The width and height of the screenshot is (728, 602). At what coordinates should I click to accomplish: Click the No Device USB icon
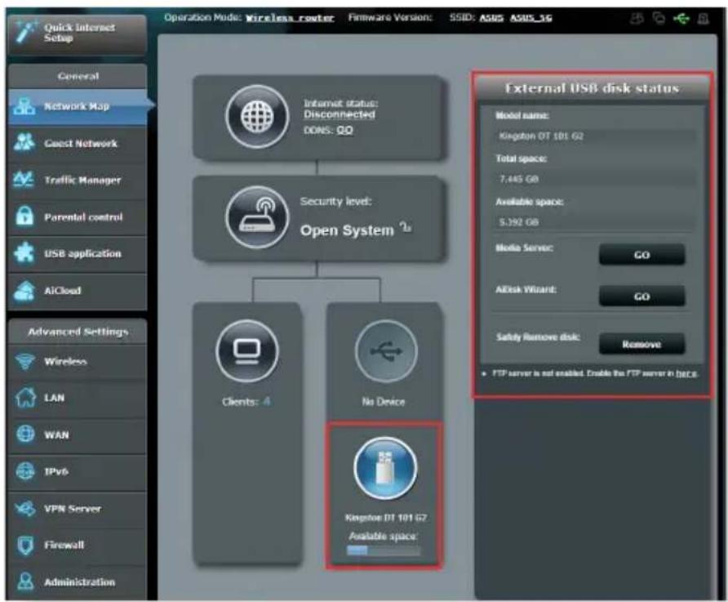tap(386, 351)
